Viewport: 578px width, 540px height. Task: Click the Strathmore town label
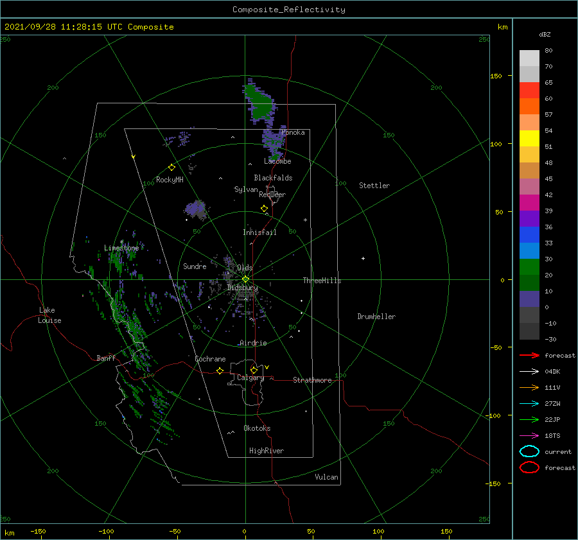tap(312, 380)
